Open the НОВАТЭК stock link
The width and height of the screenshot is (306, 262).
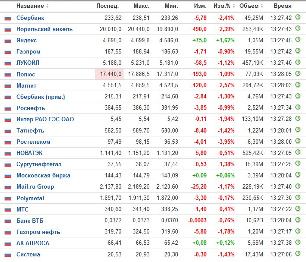click(x=29, y=153)
